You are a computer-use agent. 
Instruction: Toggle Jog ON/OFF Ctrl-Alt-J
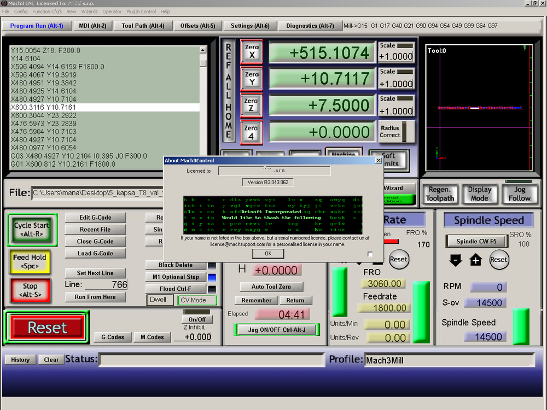point(277,330)
